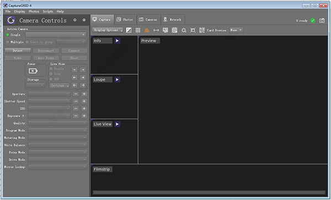
Task: Toggle the exposure overlay diagonal icon
Action: 129,30
